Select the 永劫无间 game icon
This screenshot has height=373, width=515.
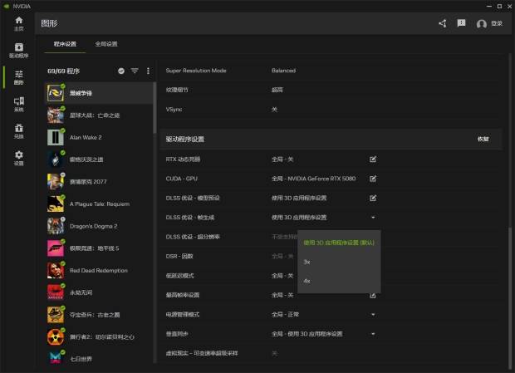click(55, 292)
